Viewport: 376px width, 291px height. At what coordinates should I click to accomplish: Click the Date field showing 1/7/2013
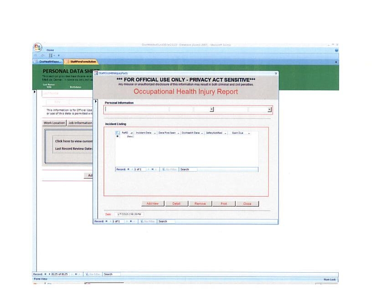click(129, 214)
